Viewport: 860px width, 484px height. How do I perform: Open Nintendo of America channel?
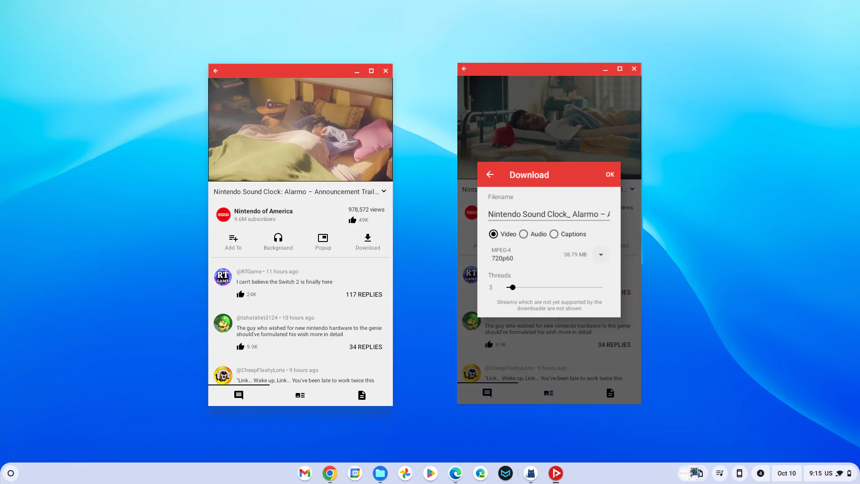point(263,211)
